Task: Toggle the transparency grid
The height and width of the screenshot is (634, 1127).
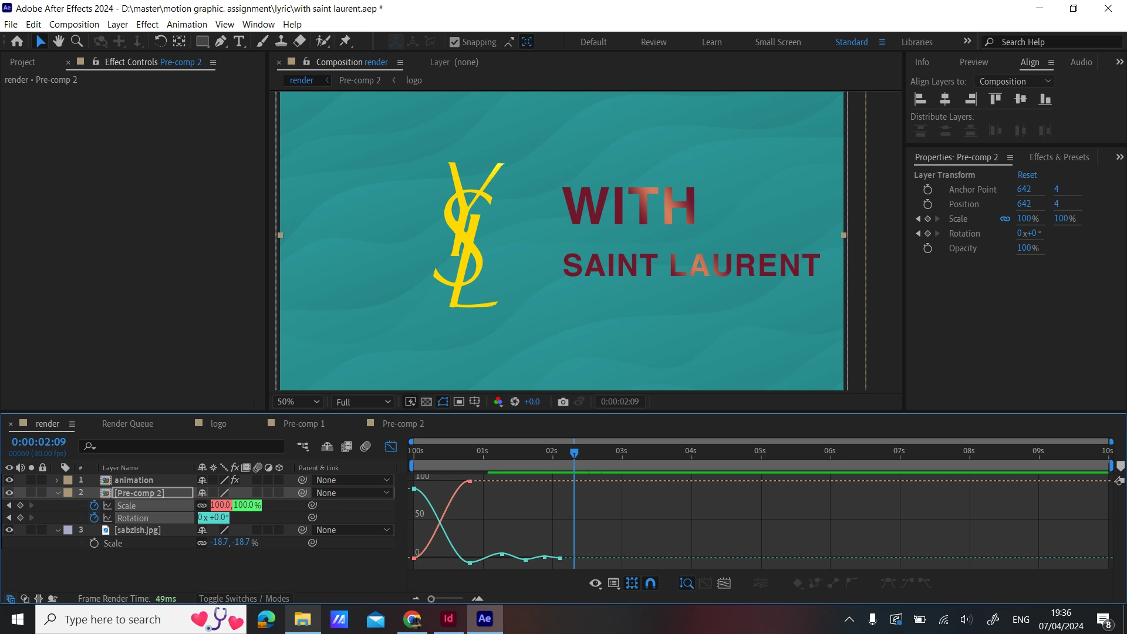Action: point(427,402)
